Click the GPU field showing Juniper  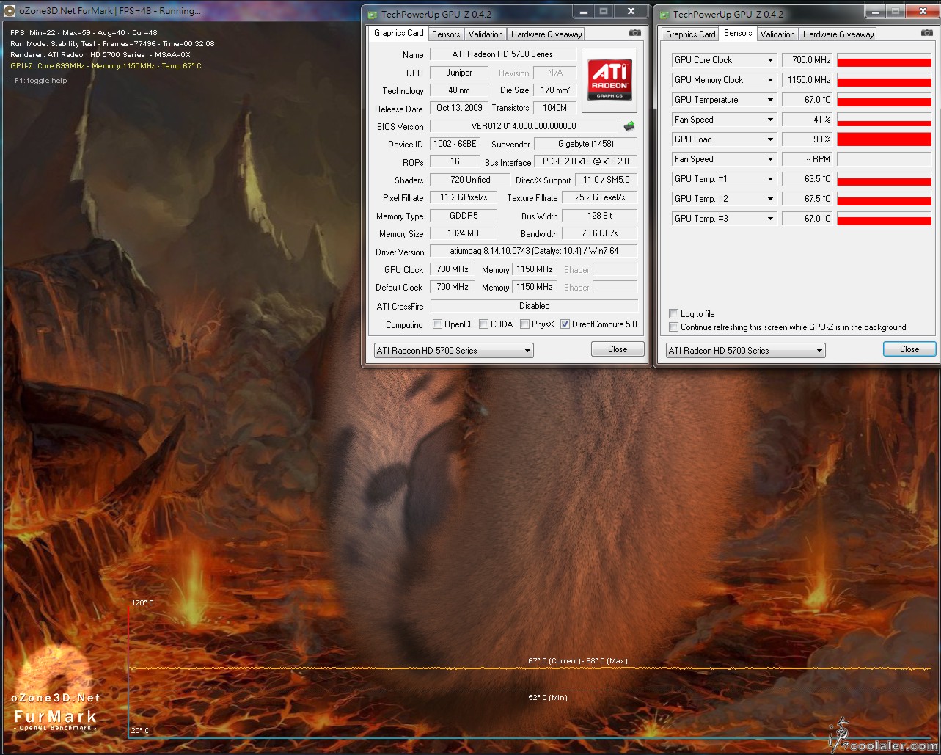pyautogui.click(x=459, y=73)
